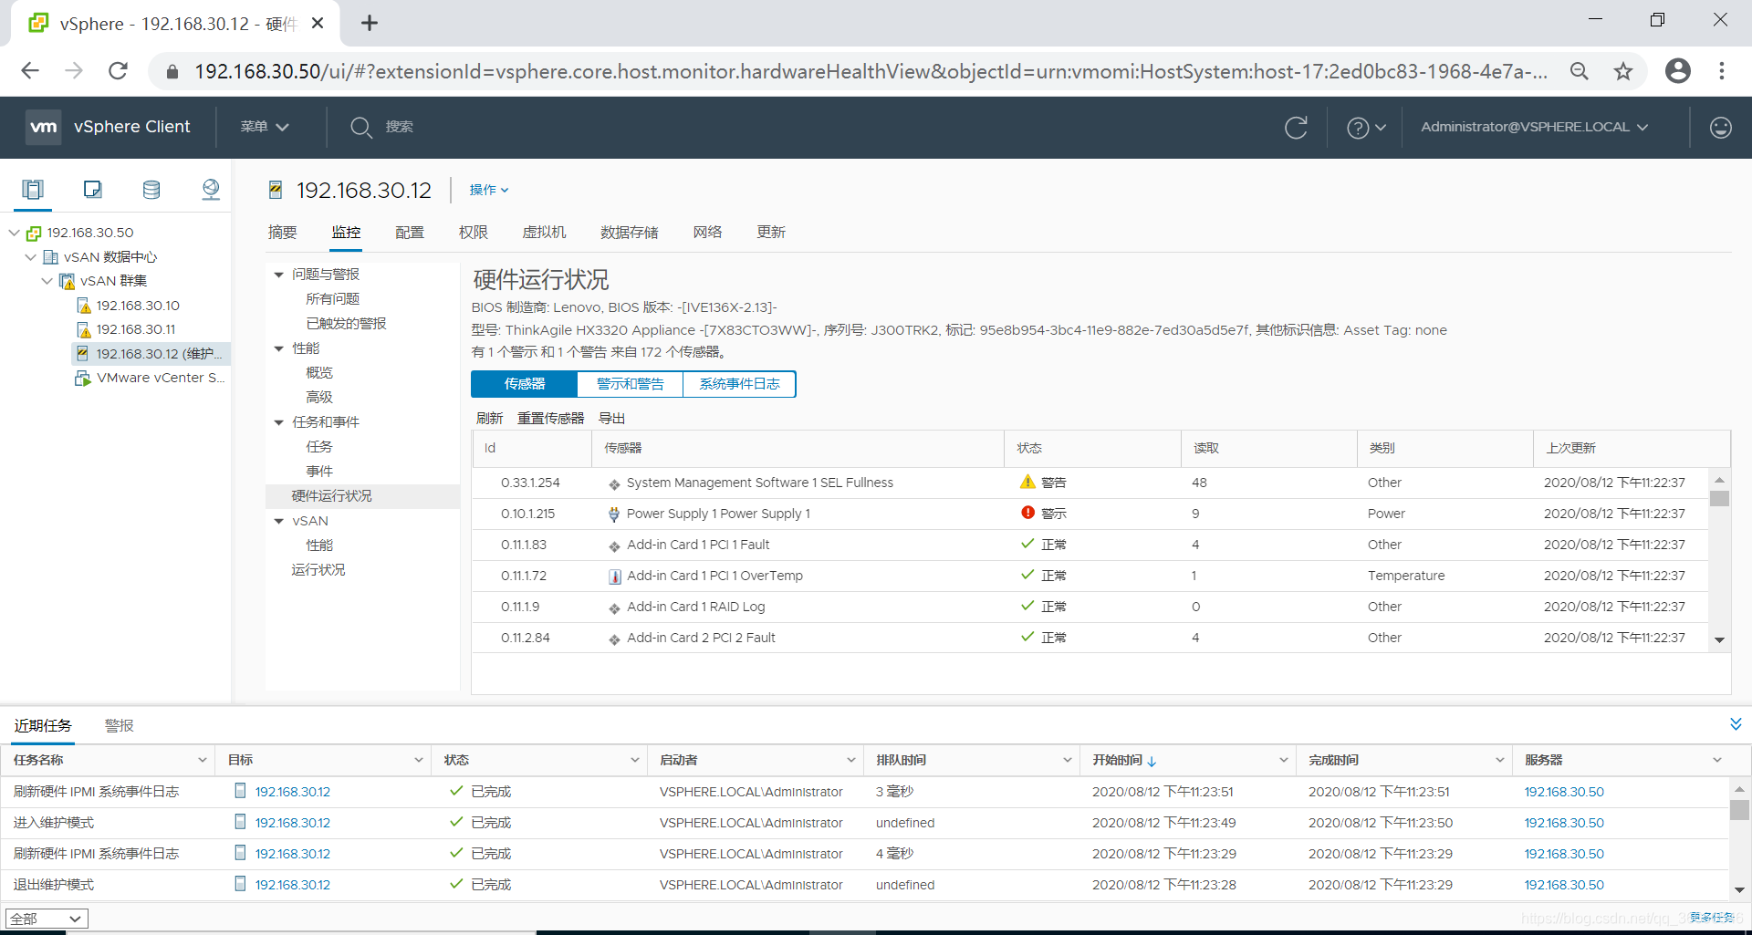Image resolution: width=1752 pixels, height=935 pixels.
Task: Switch to the 配置 tab
Action: click(410, 233)
